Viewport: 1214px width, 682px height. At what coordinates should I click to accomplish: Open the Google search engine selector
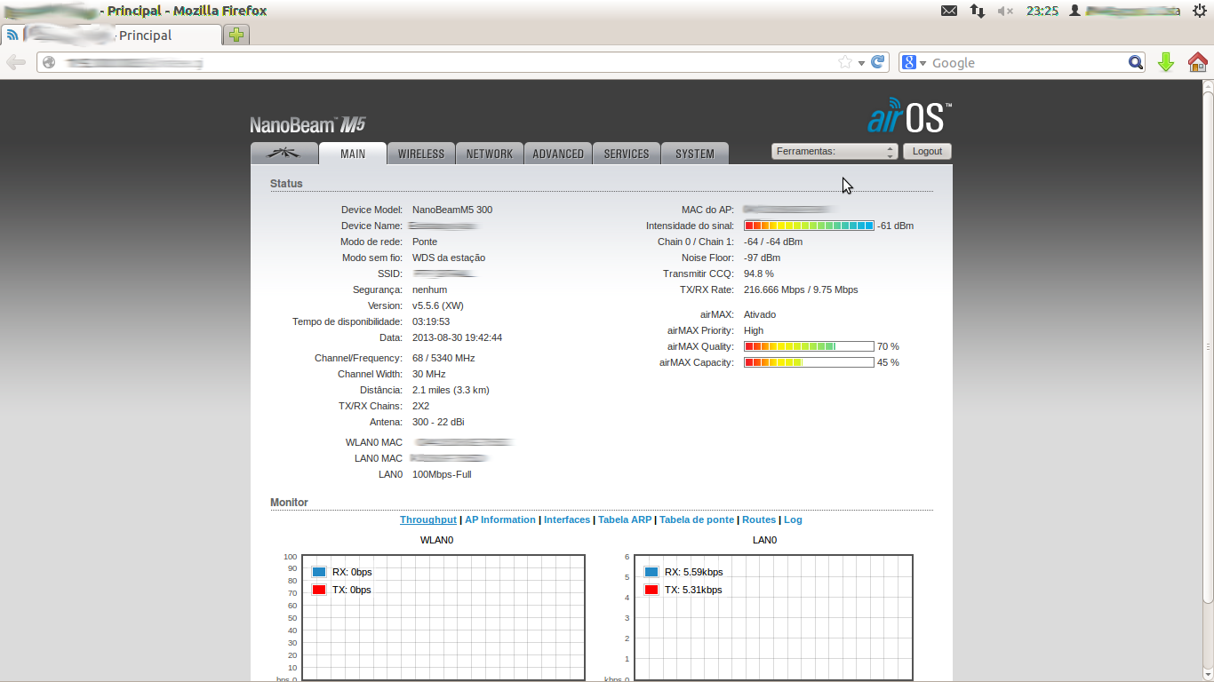[914, 62]
